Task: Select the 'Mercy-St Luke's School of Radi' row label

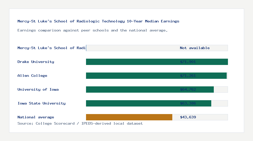Action: 51,48
